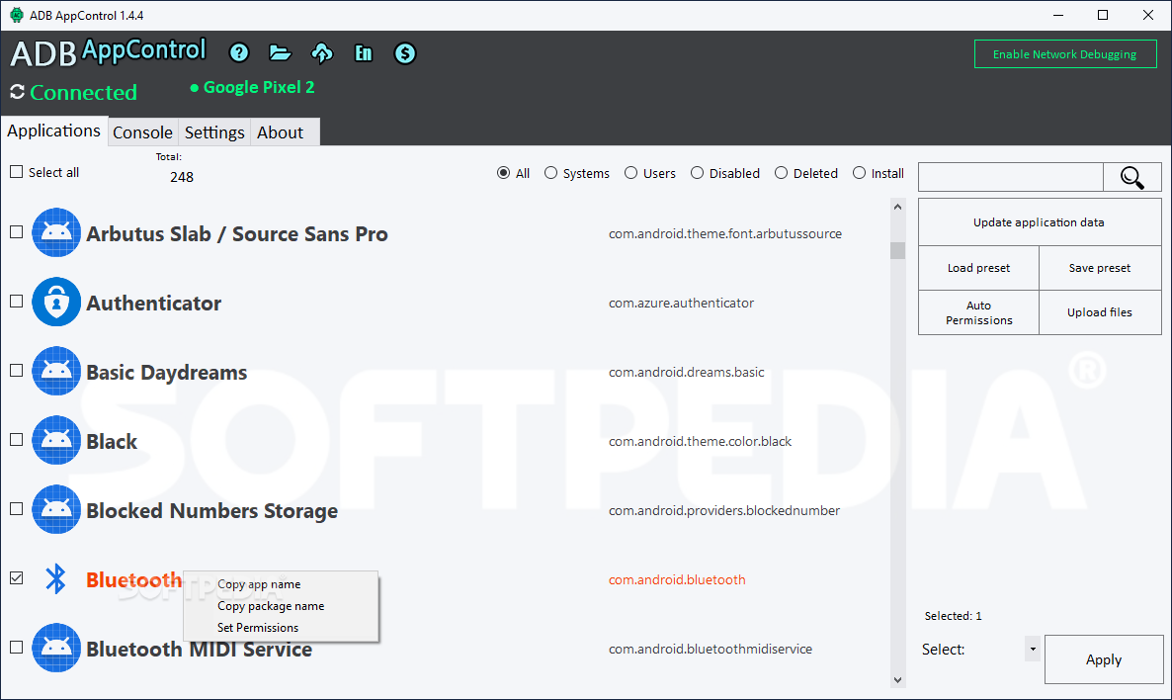
Task: Click the Connected status text
Action: coord(84,92)
